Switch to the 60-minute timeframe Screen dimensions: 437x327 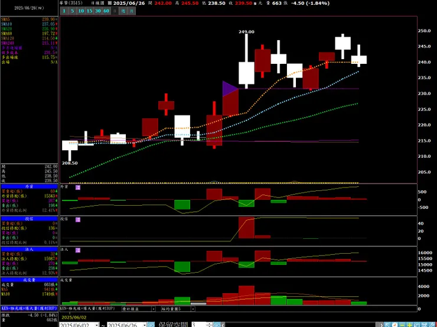[106, 11]
